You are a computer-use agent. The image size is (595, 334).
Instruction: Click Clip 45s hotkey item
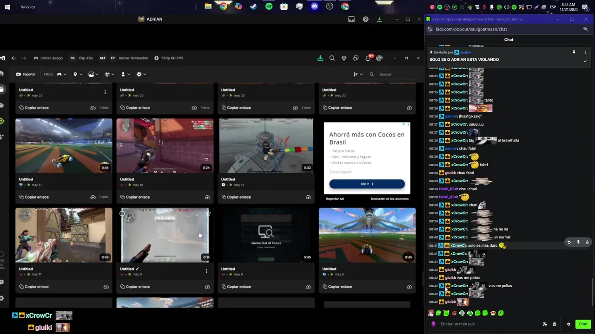(x=82, y=58)
